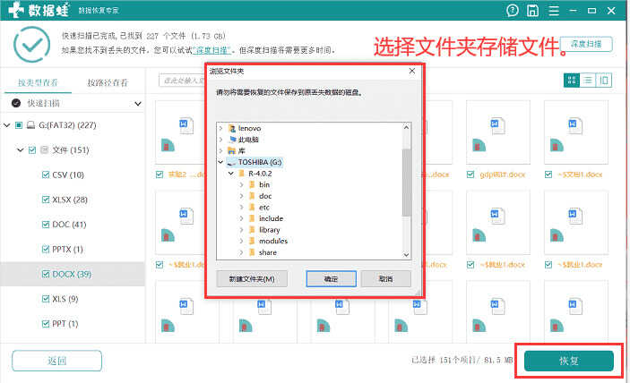Uncheck the gdp docx file checkbox

(470, 174)
